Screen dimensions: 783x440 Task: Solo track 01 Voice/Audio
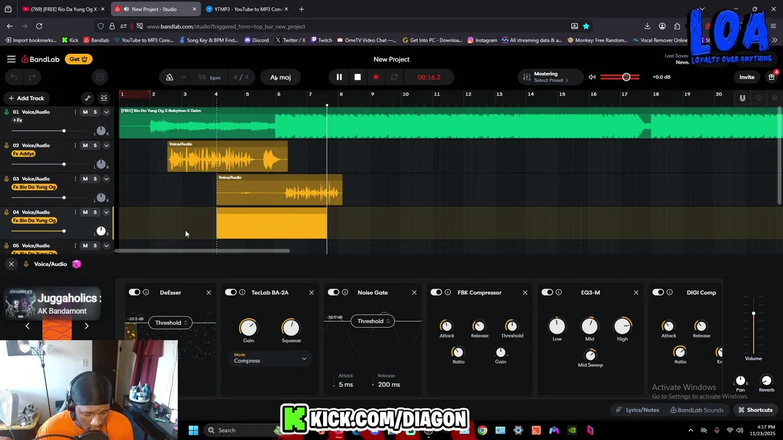click(95, 112)
